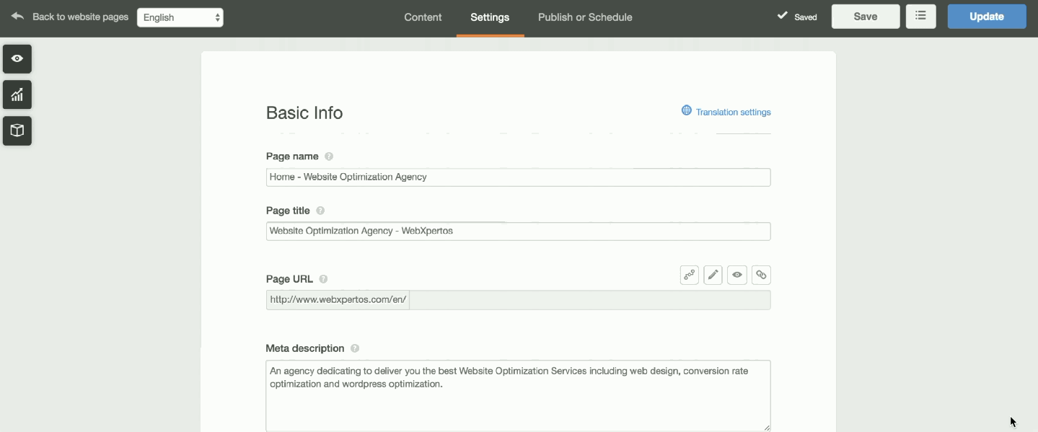1038x432 pixels.
Task: Open the analytics chart icon in left sidebar
Action: click(17, 94)
